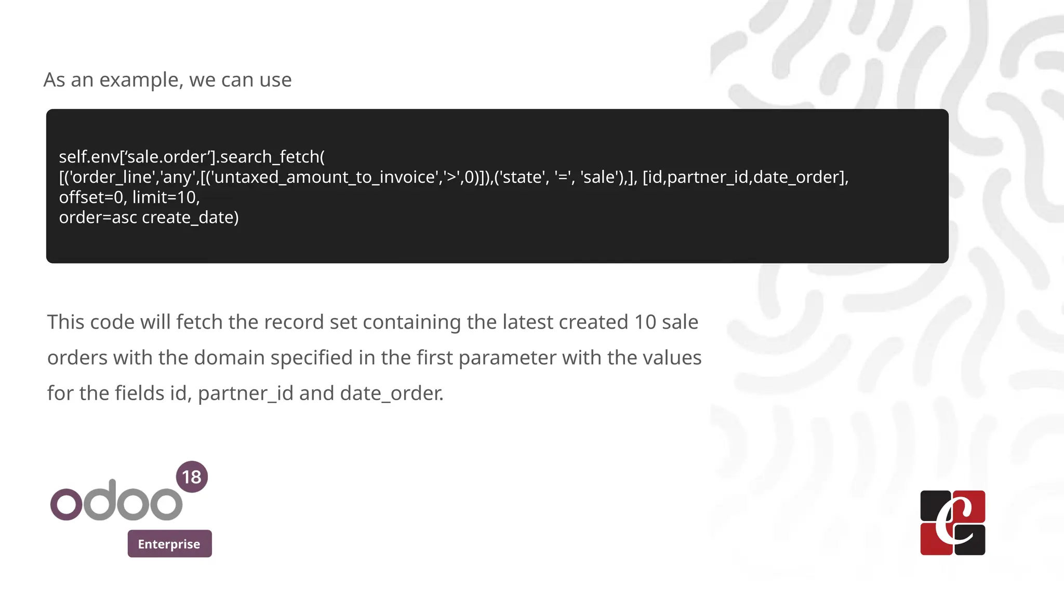This screenshot has width=1064, height=598.
Task: Click the [id,partner_id,date_order] field list
Action: [744, 178]
